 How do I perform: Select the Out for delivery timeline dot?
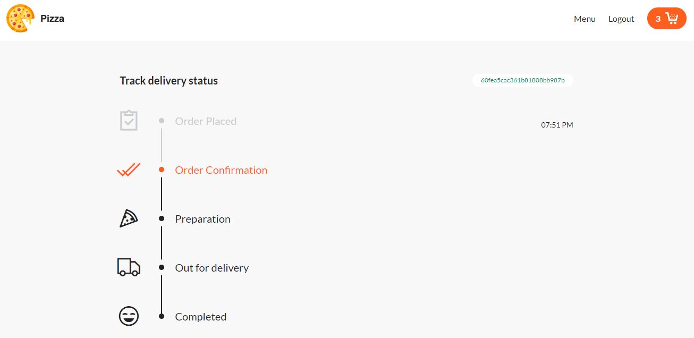161,267
